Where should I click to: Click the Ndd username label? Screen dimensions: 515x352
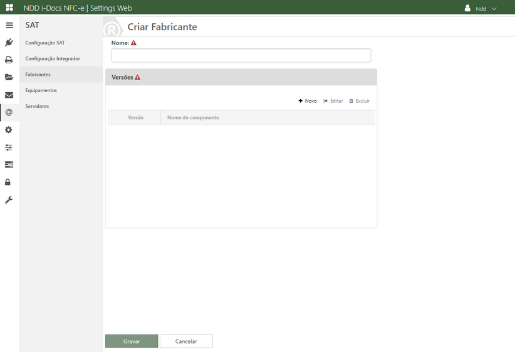point(481,9)
